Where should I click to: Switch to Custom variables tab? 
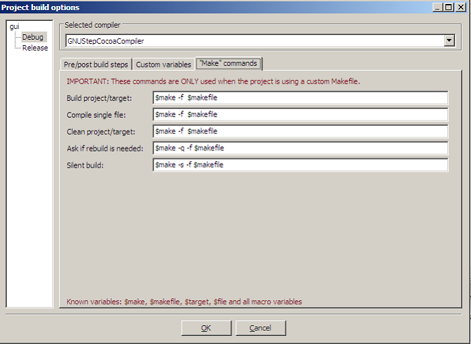[x=164, y=65]
